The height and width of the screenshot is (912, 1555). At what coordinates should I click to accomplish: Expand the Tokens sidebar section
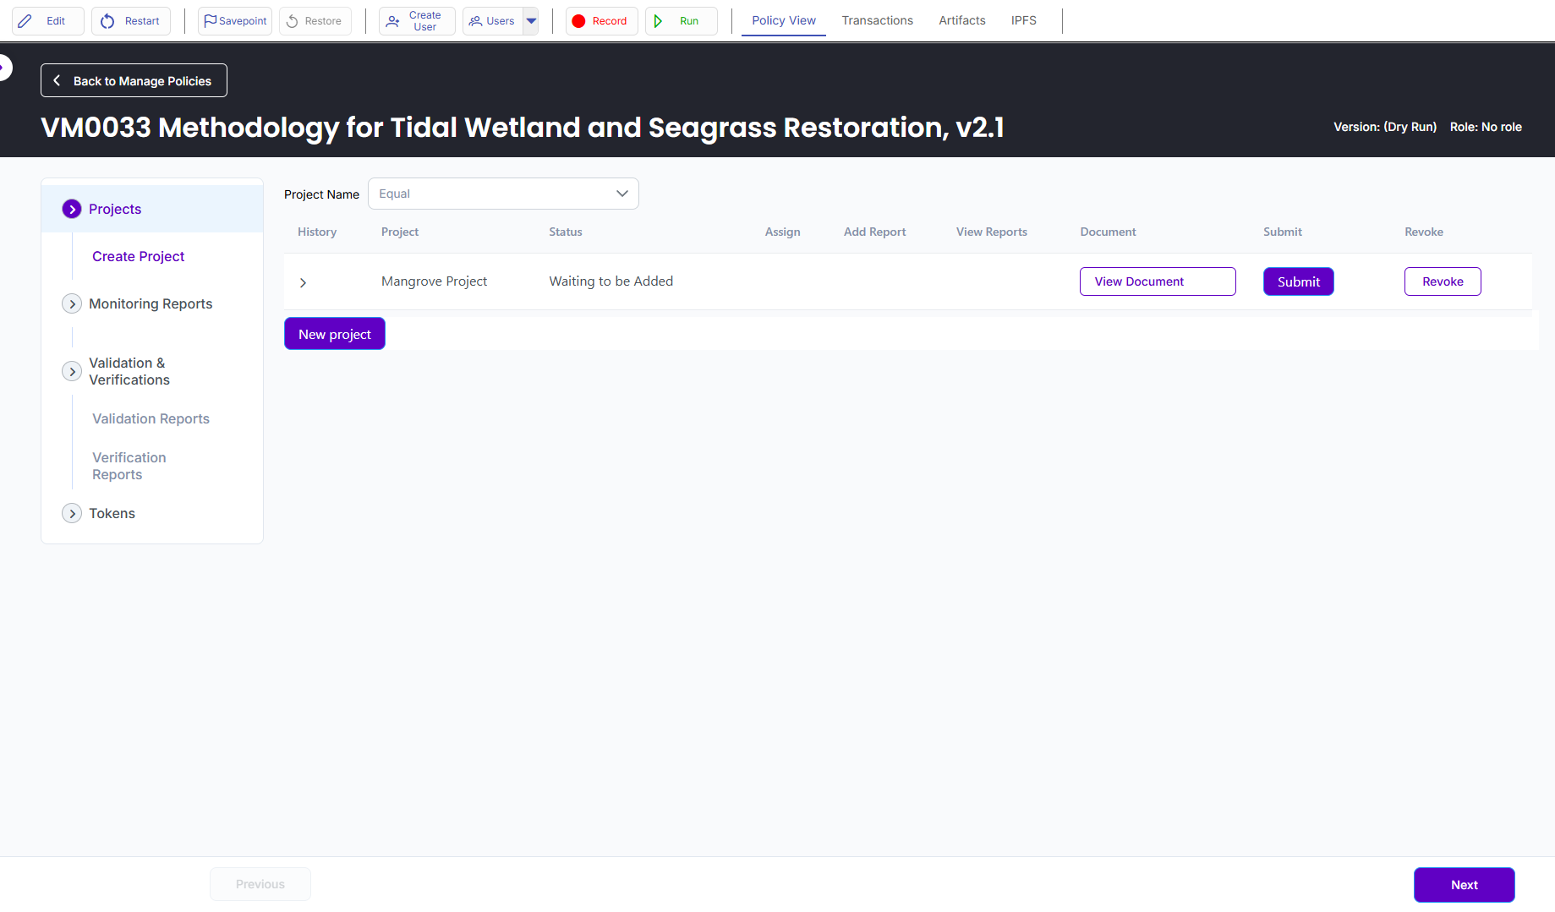[x=72, y=514]
